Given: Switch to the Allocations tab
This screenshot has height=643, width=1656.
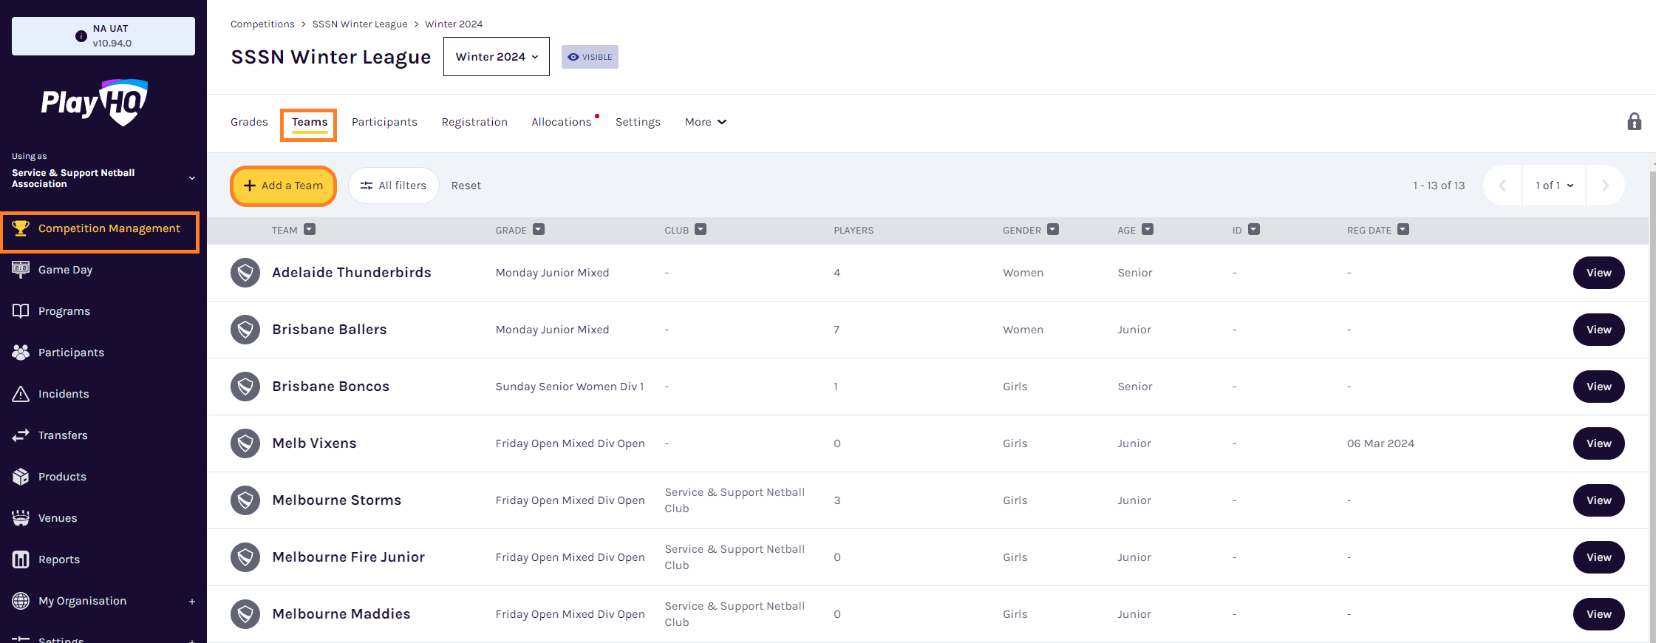Looking at the screenshot, I should [x=561, y=122].
